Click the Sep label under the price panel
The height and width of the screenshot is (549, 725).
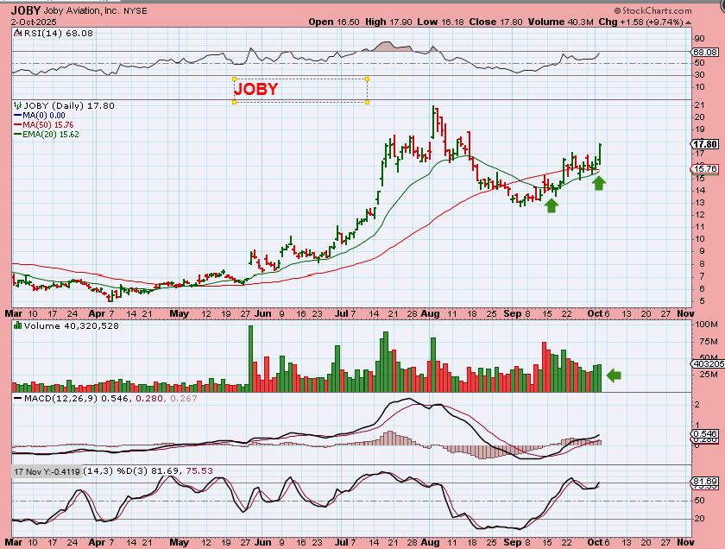click(x=513, y=313)
